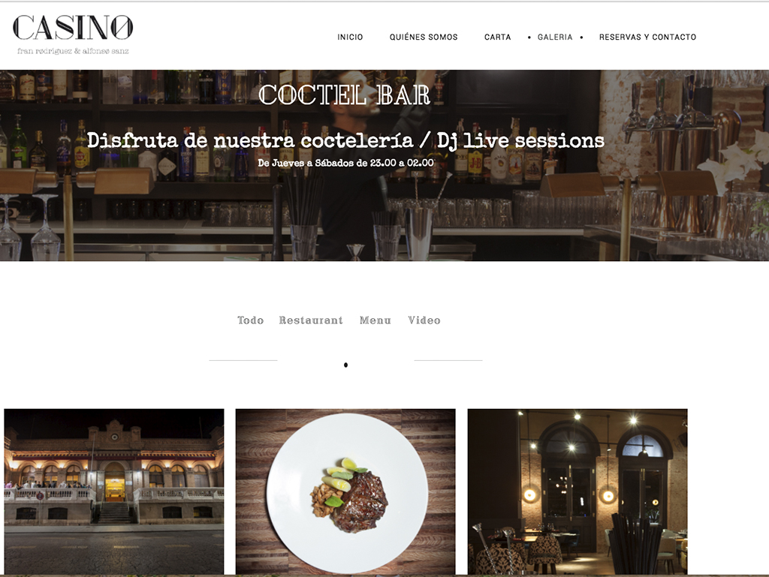Image resolution: width=769 pixels, height=577 pixels.
Task: Open the steak dish plate photo
Action: pos(345,491)
